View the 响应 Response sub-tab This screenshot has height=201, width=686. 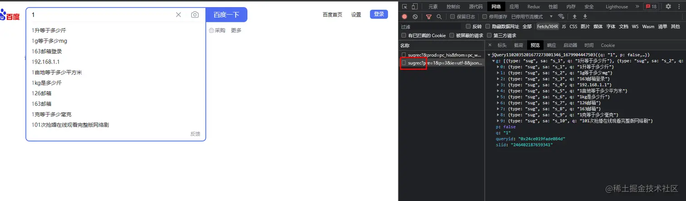coord(551,45)
